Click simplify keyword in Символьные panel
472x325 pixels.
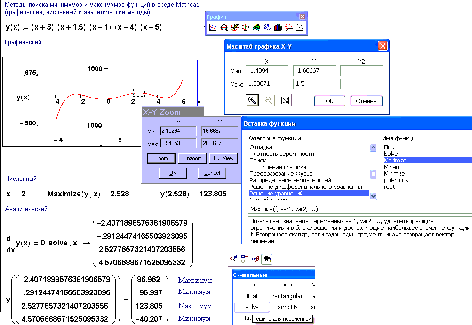(x=288, y=307)
